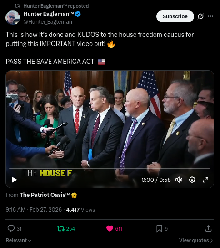Open the @Hunter_Eagleman handle link
220x248 pixels.
click(48, 22)
